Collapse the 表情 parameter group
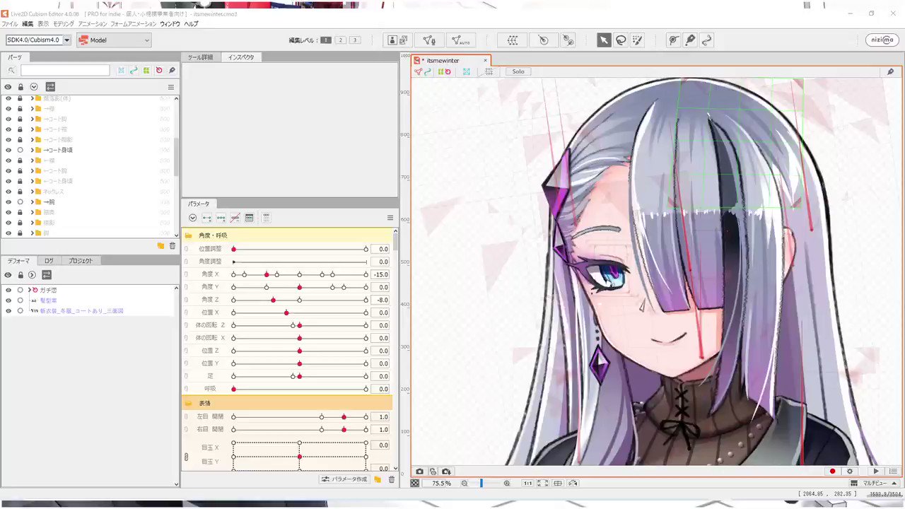Screen dimensions: 905x509 point(189,403)
